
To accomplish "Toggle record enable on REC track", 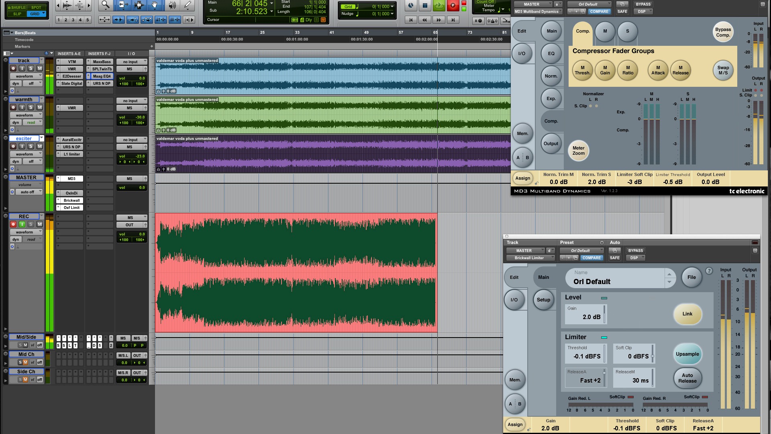I will click(13, 224).
